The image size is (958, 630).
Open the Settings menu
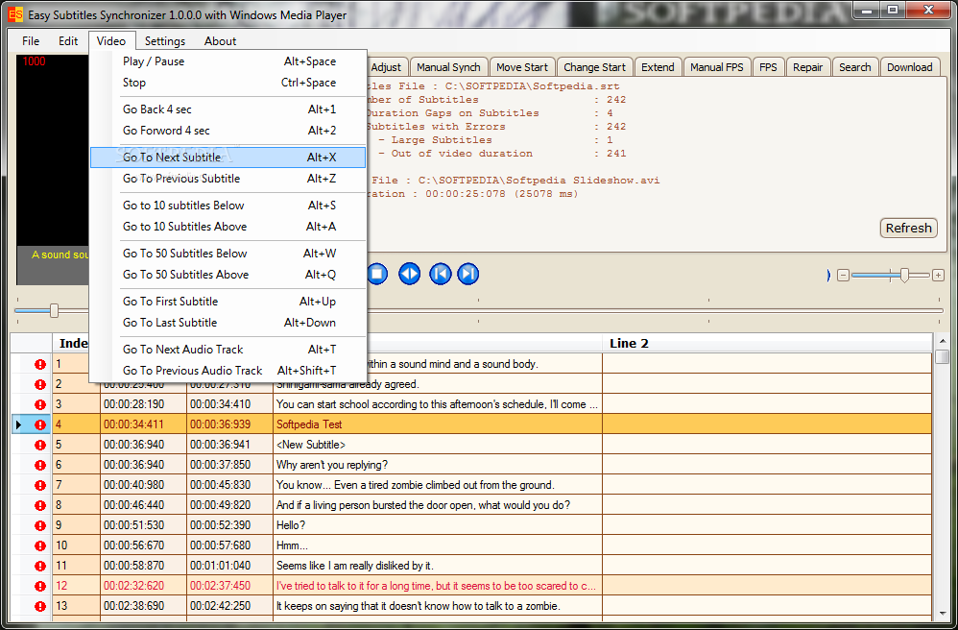click(165, 41)
